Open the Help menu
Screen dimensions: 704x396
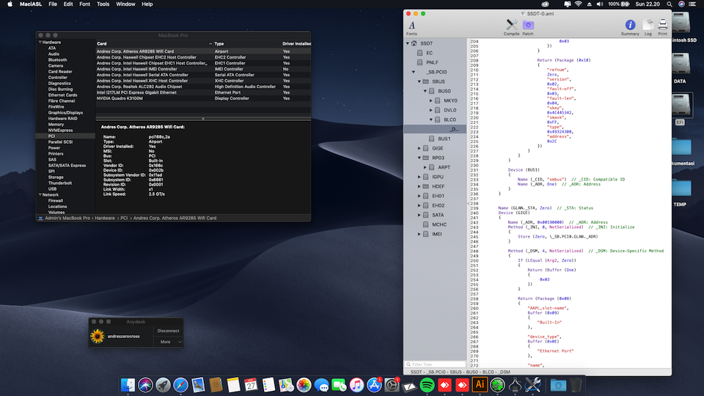[147, 4]
